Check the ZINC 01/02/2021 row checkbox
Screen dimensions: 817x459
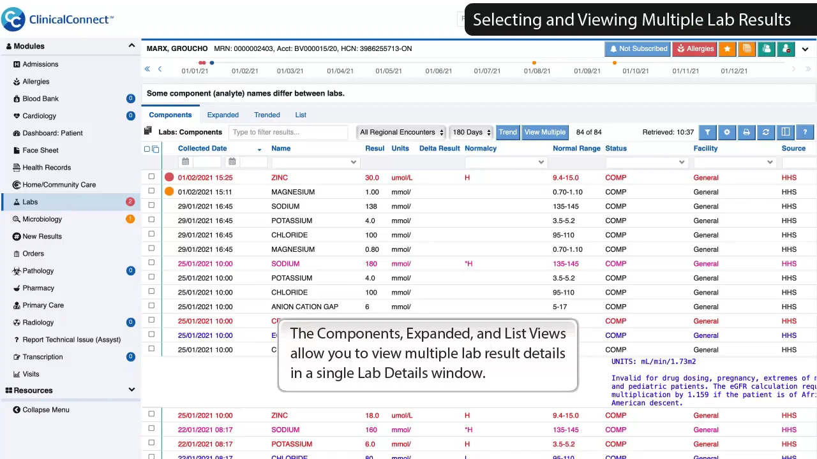click(x=151, y=177)
